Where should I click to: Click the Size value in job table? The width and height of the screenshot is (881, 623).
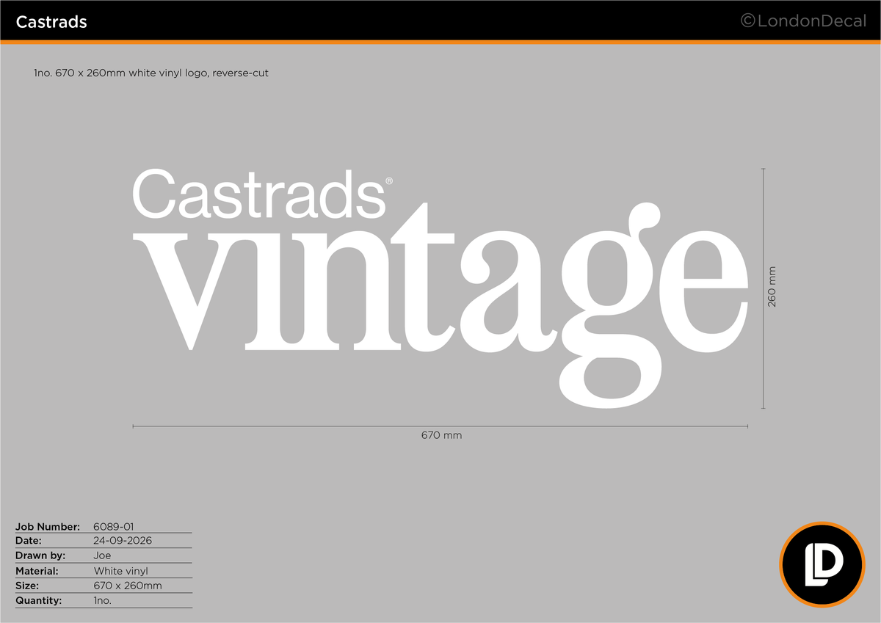pos(128,586)
